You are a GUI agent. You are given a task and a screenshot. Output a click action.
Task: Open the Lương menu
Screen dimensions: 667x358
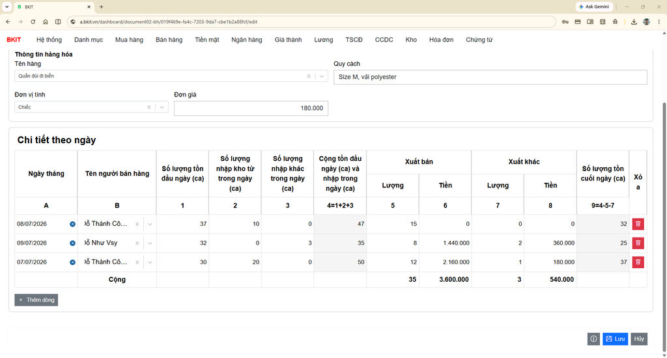click(323, 40)
